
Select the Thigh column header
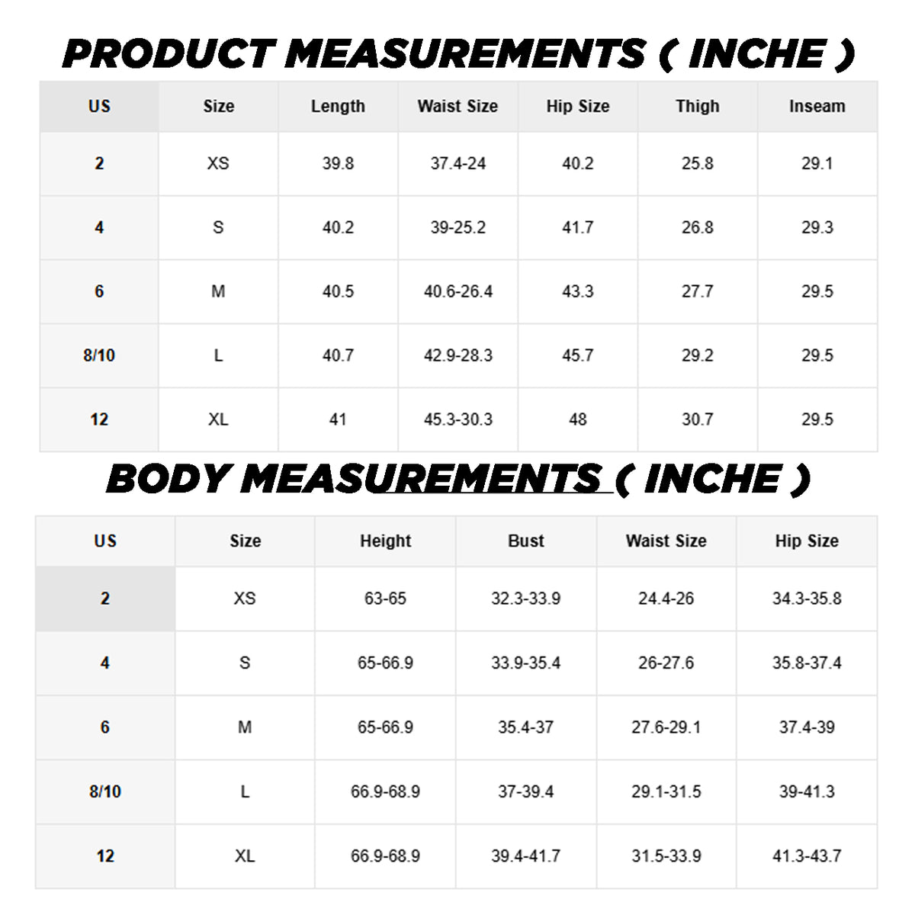pyautogui.click(x=697, y=107)
